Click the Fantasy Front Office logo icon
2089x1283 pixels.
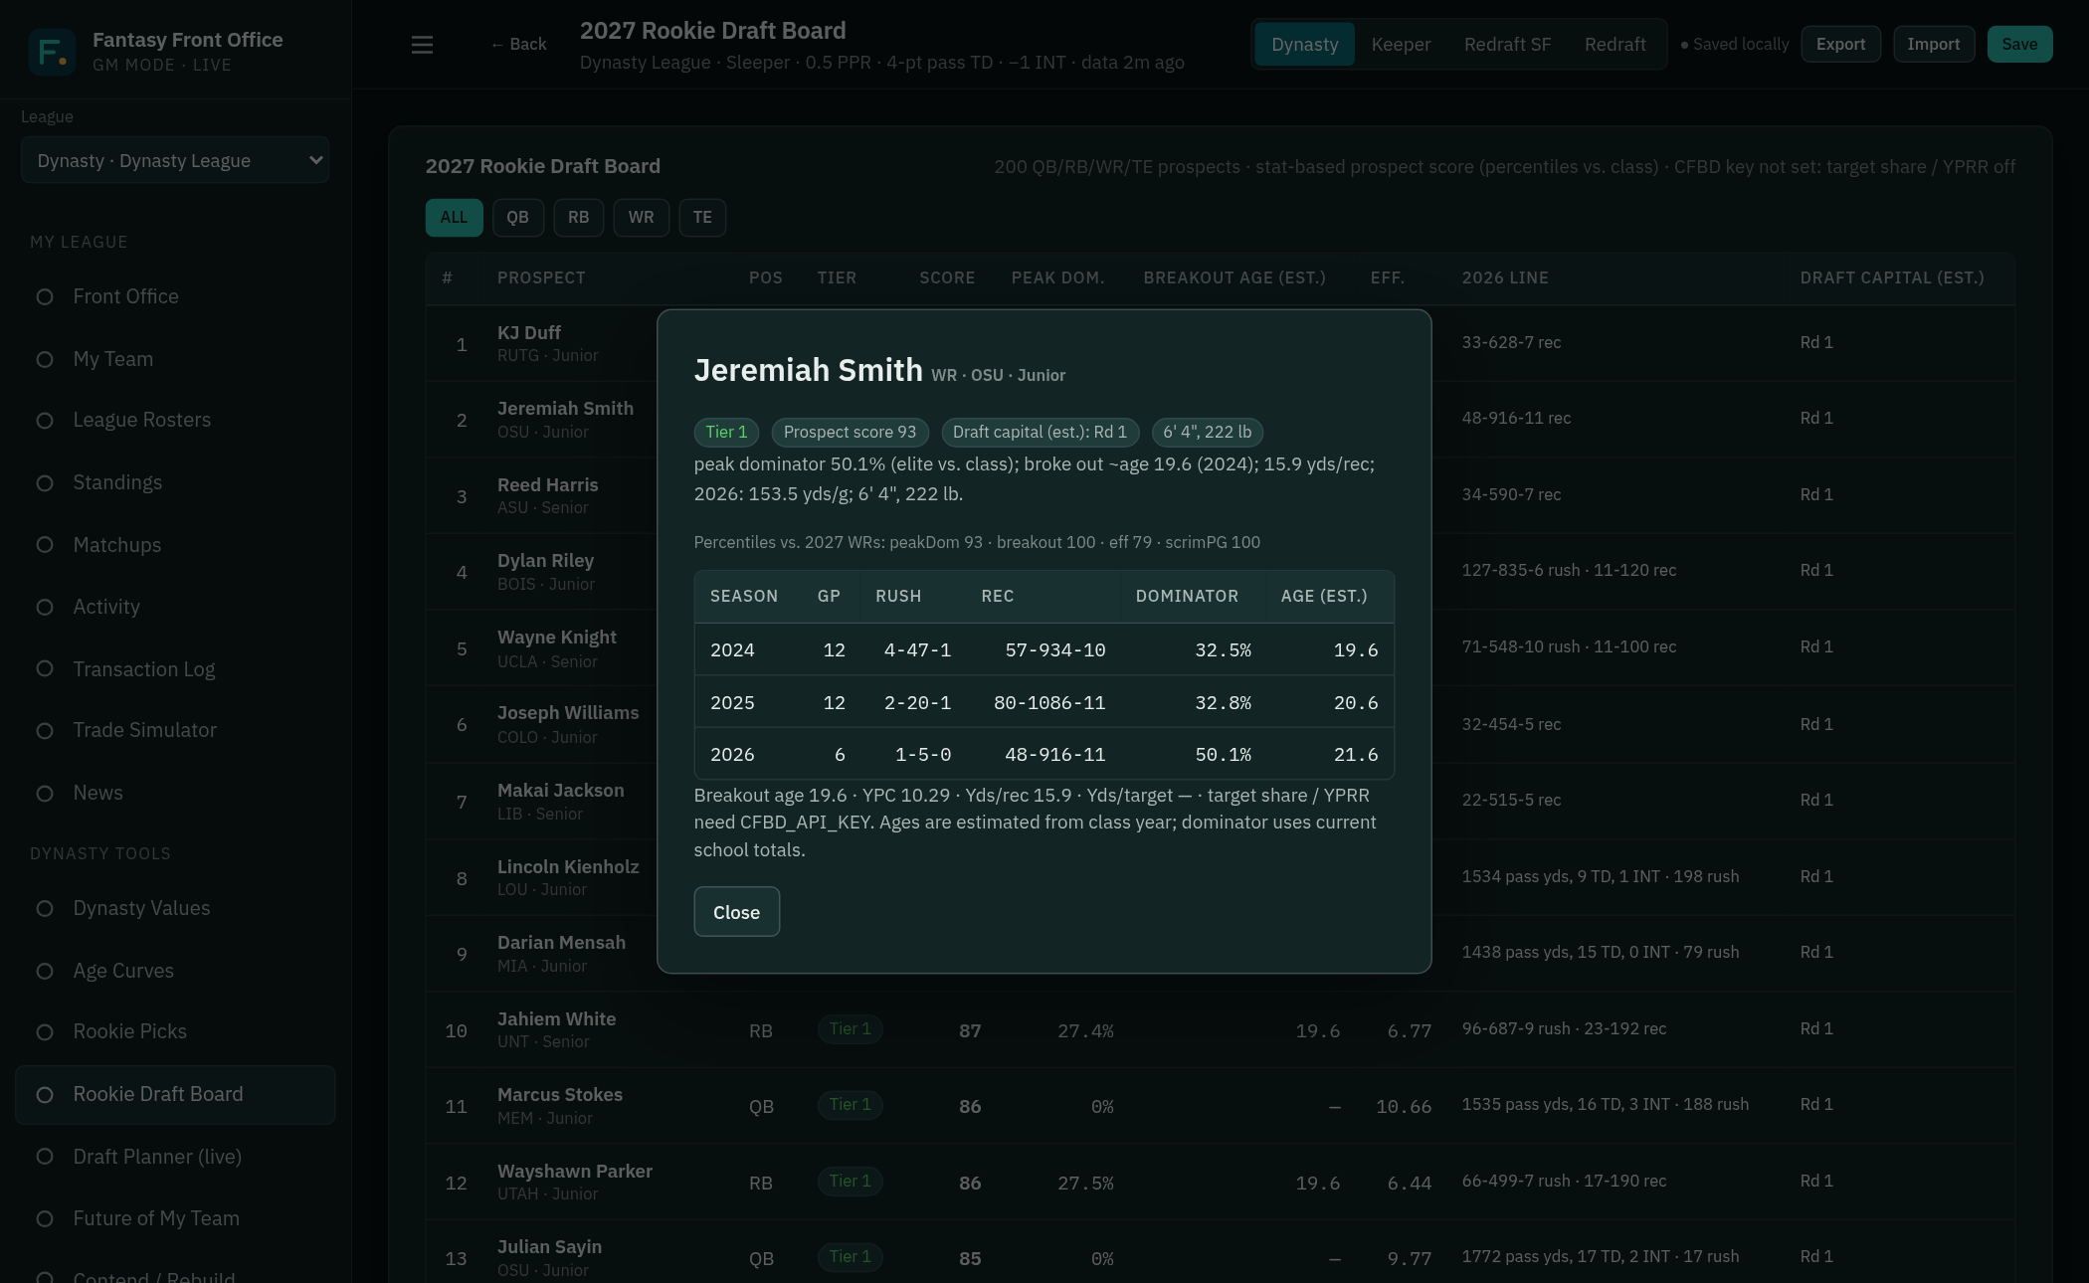(x=52, y=51)
